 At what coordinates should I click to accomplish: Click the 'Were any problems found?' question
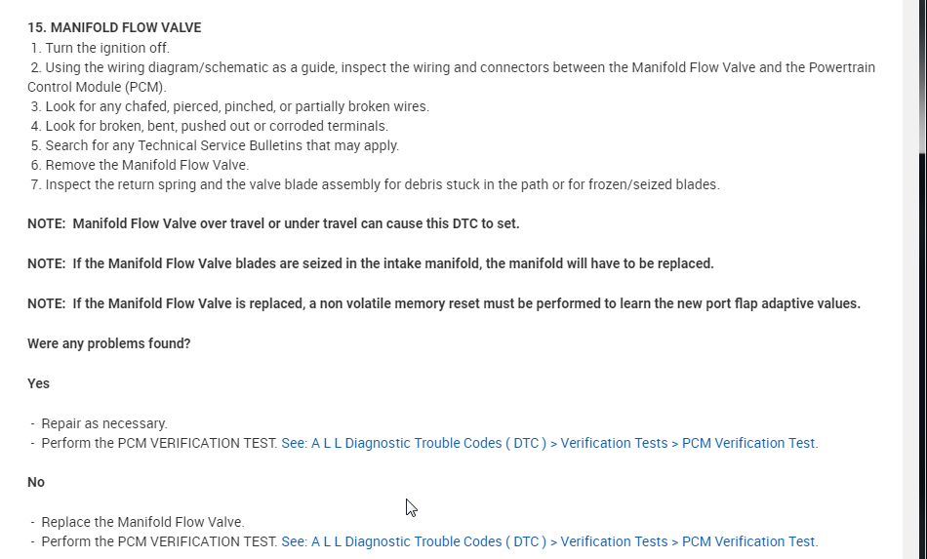[x=109, y=343]
